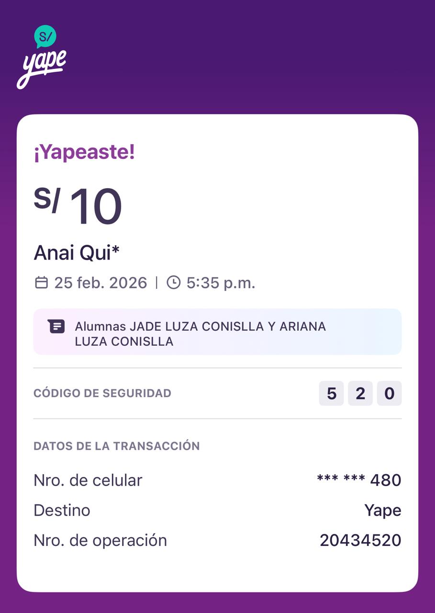Select security code digit 2
Viewport: 435px width, 613px height.
[360, 394]
